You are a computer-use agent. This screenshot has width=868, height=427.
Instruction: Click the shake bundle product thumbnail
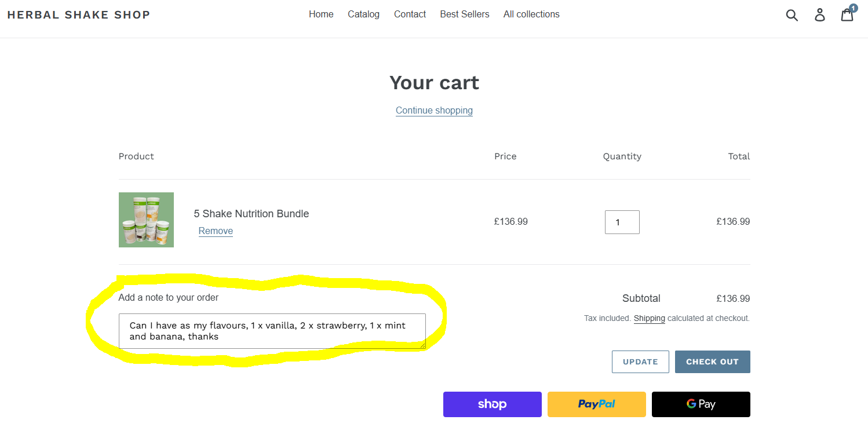pos(146,220)
